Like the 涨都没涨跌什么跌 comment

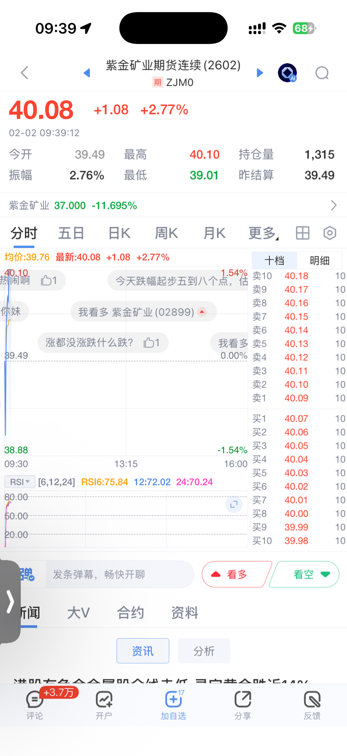pos(151,343)
